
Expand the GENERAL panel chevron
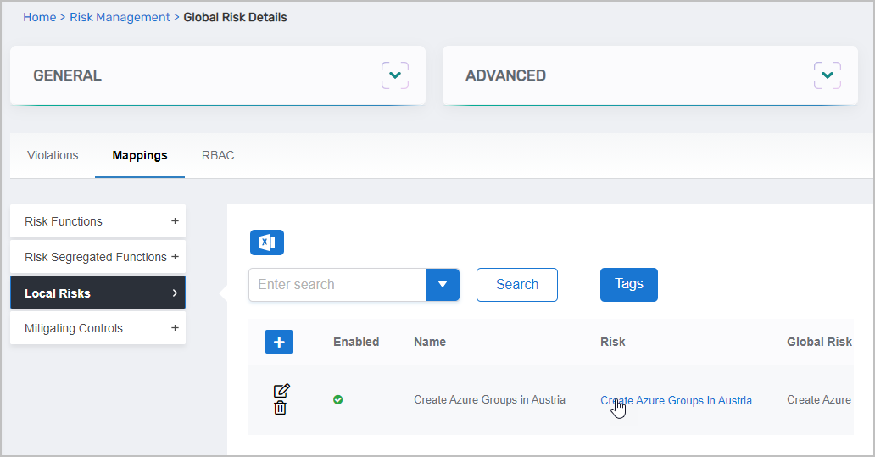pos(394,75)
